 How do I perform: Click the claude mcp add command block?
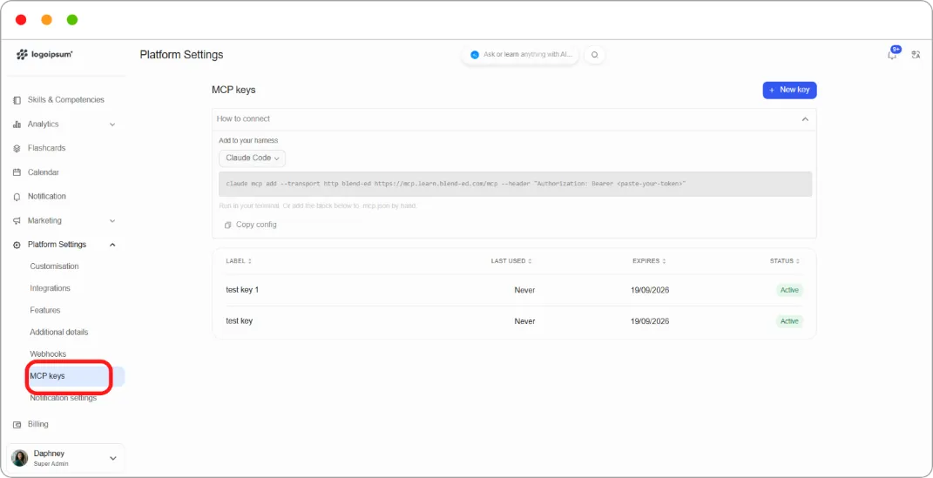tap(516, 185)
